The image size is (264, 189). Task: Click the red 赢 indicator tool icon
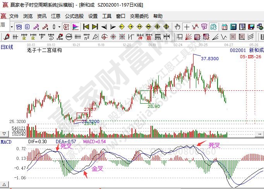coord(149,37)
